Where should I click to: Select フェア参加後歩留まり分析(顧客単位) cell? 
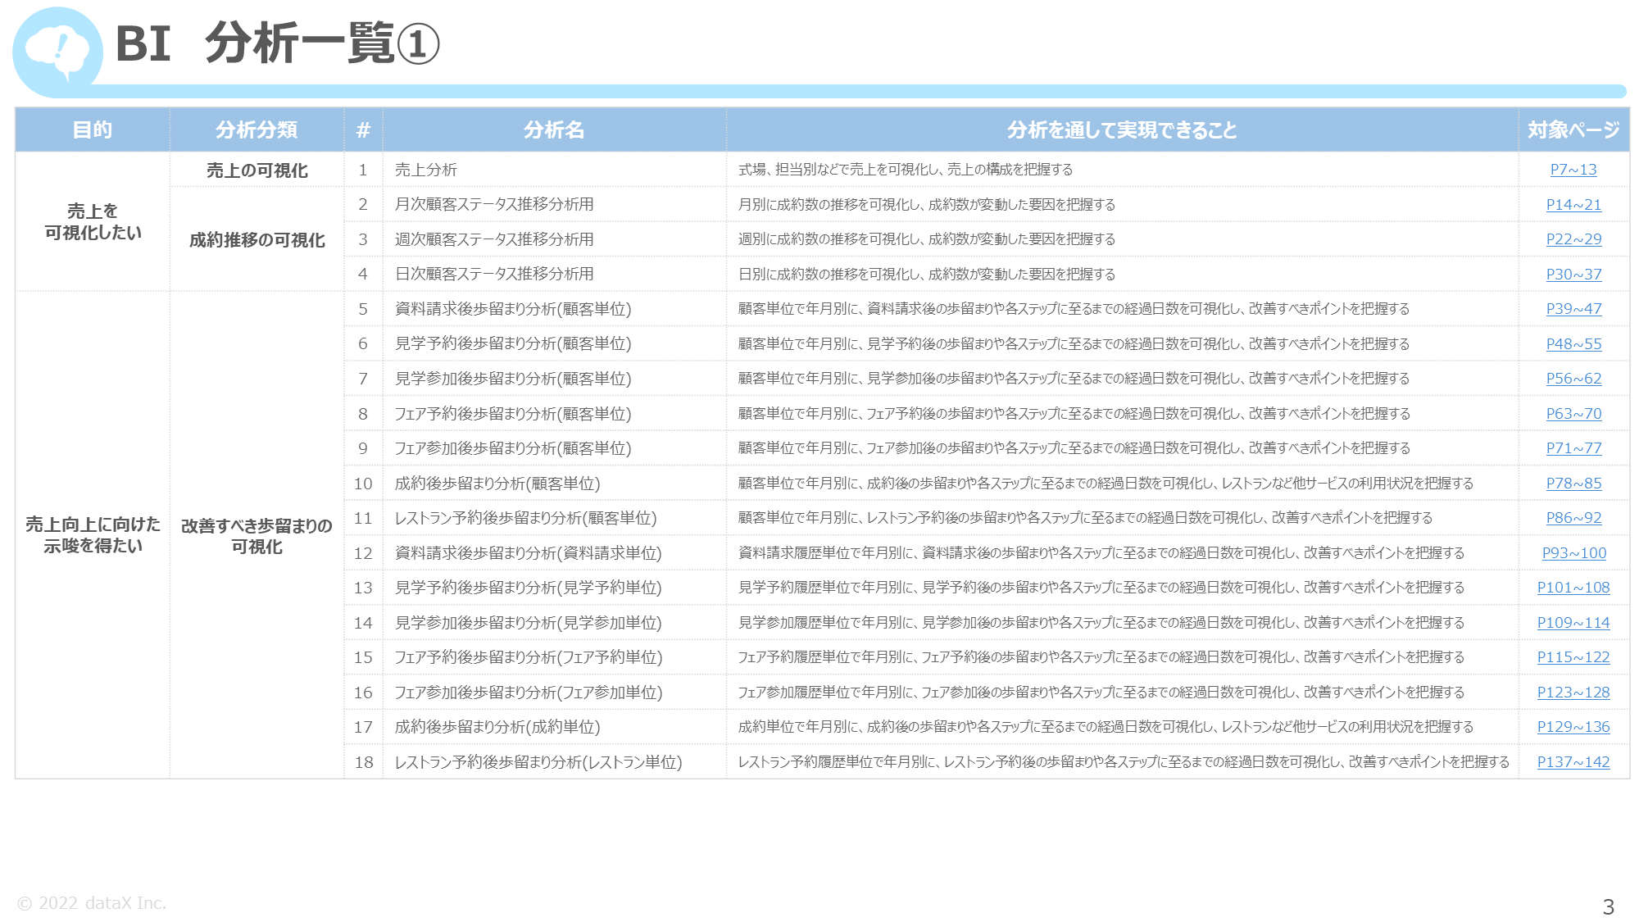[555, 448]
